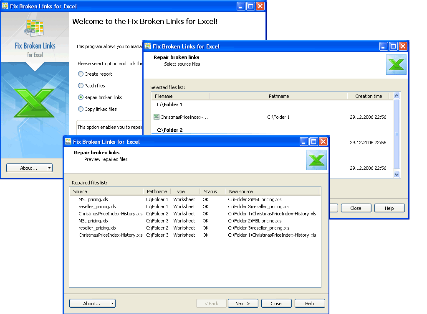This screenshot has width=427, height=314.
Task: Click the large green X graphic in welcome panel
Action: click(x=34, y=102)
